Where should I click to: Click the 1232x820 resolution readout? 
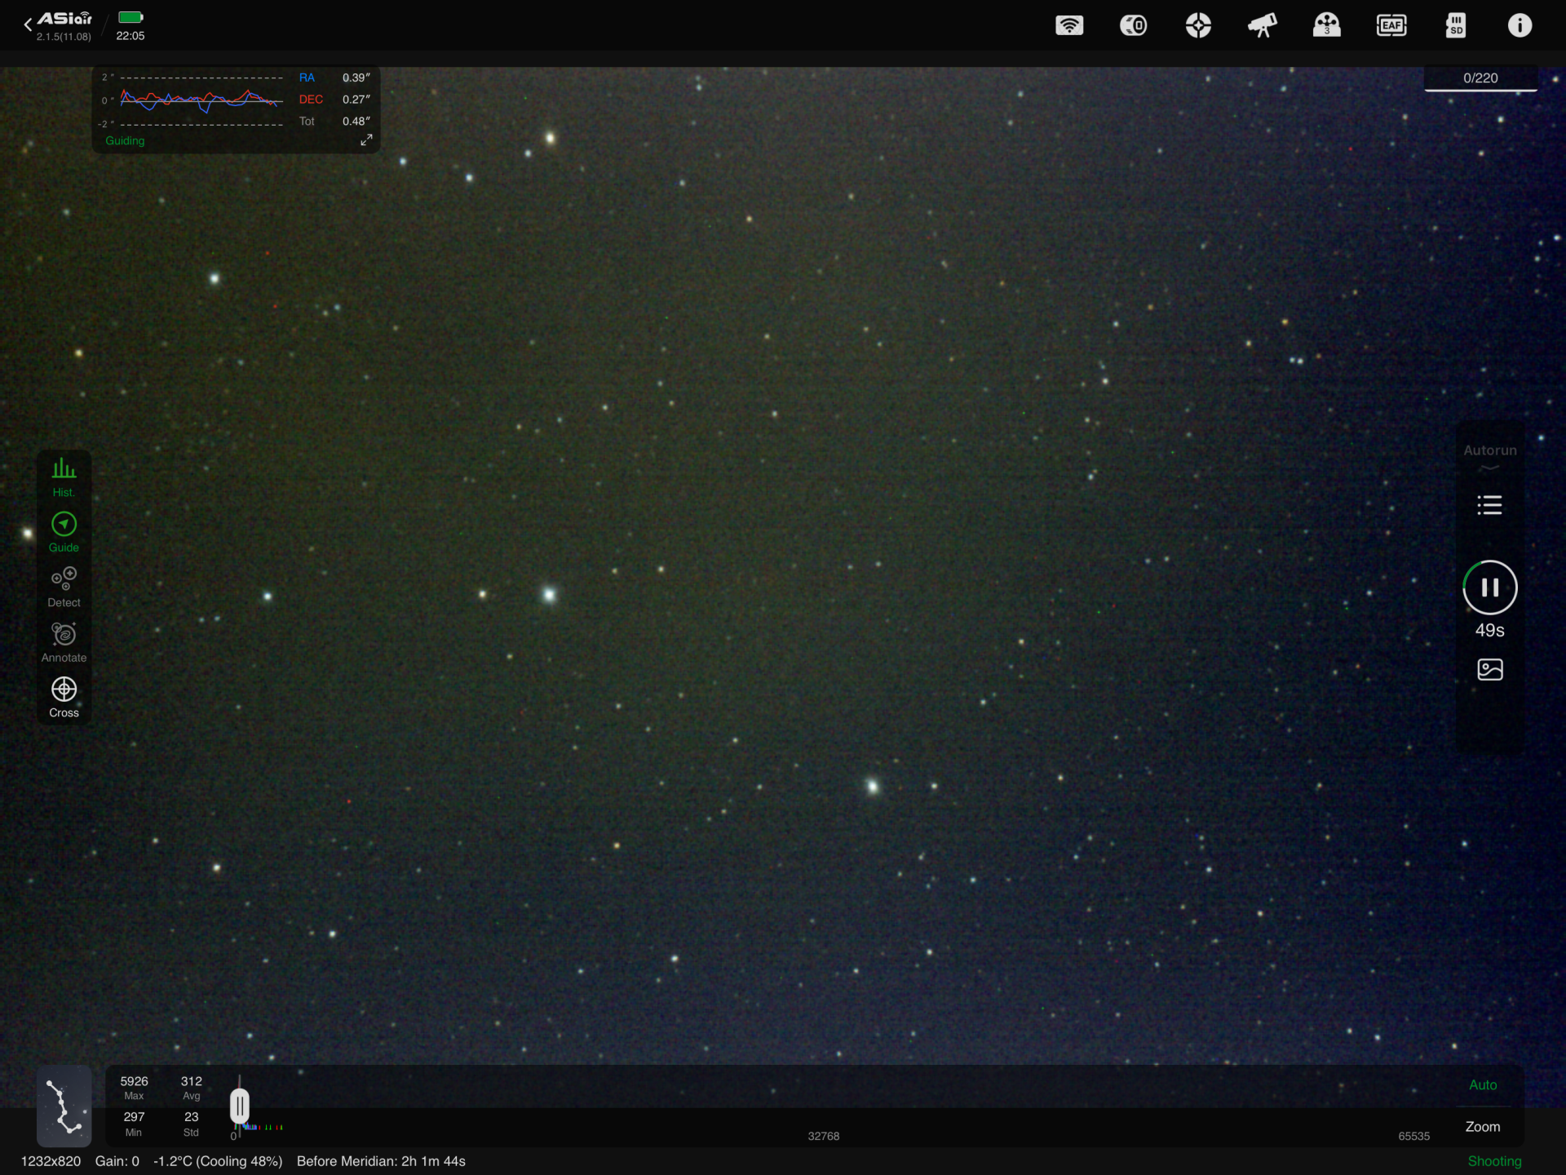(51, 1161)
